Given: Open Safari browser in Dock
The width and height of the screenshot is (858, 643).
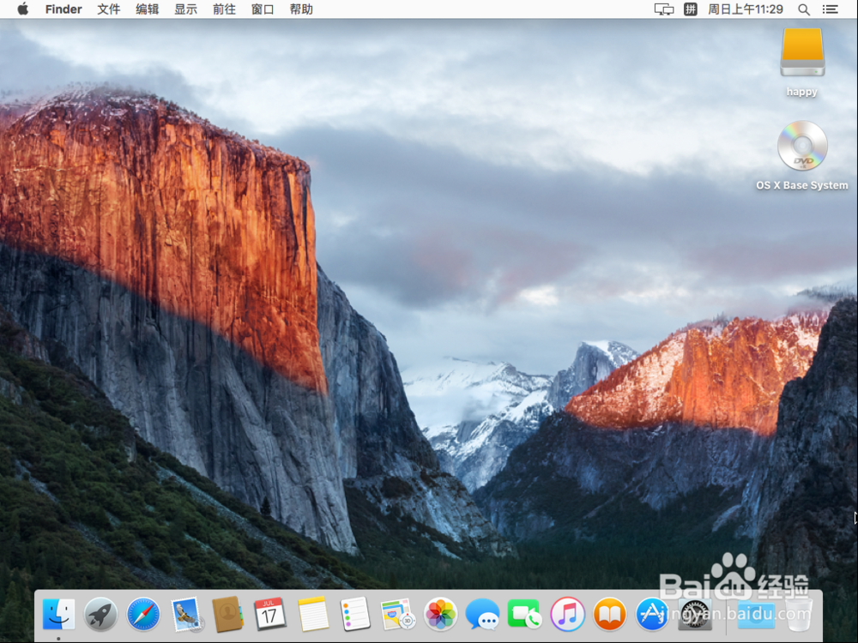Looking at the screenshot, I should (x=143, y=614).
